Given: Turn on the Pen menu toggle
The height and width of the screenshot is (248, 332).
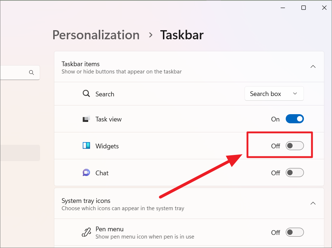Looking at the screenshot, I should pyautogui.click(x=294, y=232).
